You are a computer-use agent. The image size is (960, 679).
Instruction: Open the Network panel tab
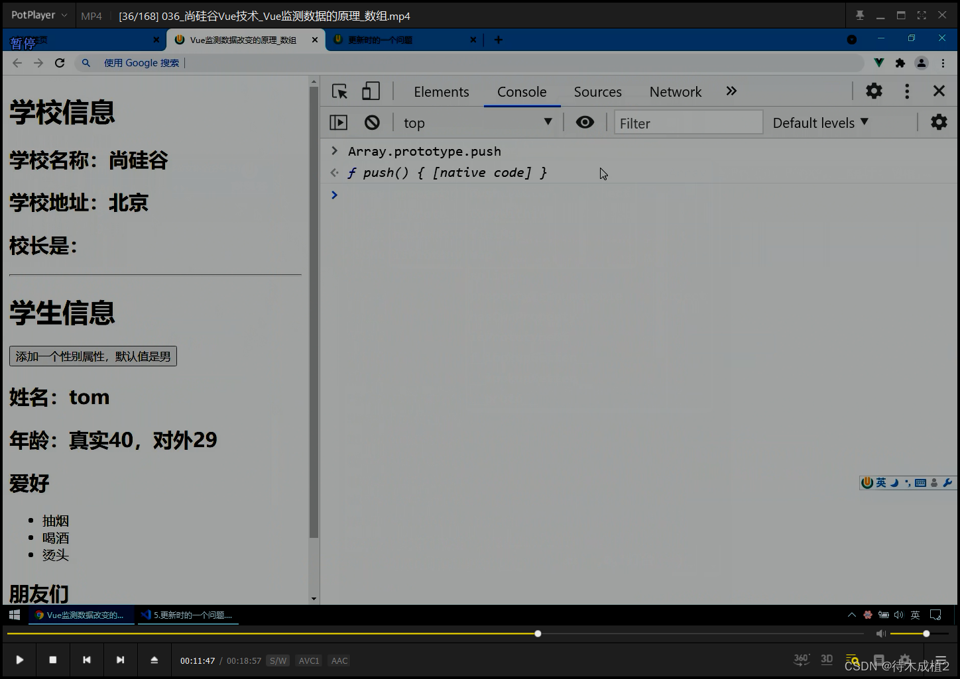point(676,92)
